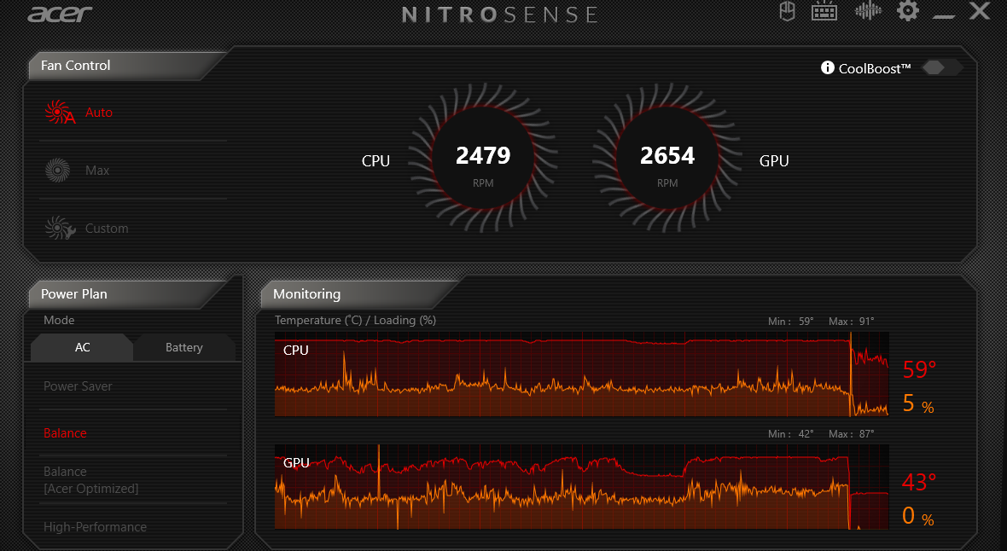Open the Acer TrueHarmony sound wave icon
This screenshot has height=551, width=1007.
point(868,11)
